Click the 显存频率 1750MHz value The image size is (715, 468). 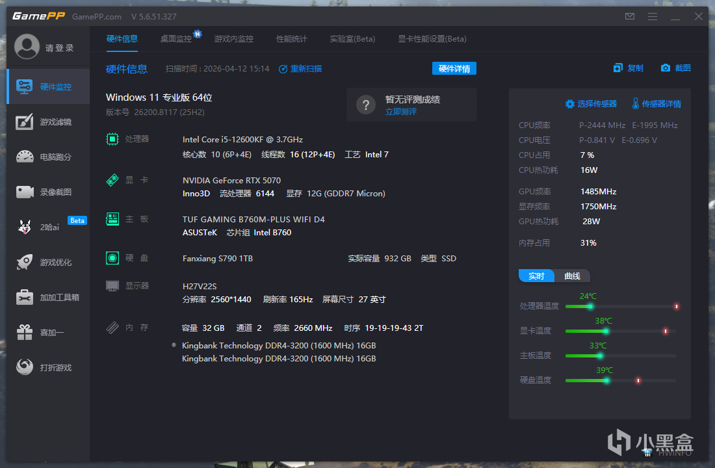click(598, 207)
